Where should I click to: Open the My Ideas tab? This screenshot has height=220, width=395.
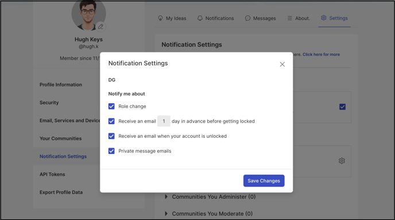pos(172,18)
